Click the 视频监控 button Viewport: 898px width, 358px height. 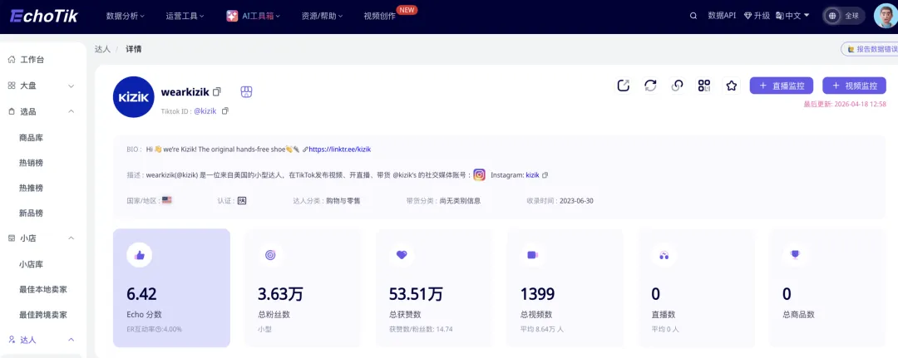[854, 86]
